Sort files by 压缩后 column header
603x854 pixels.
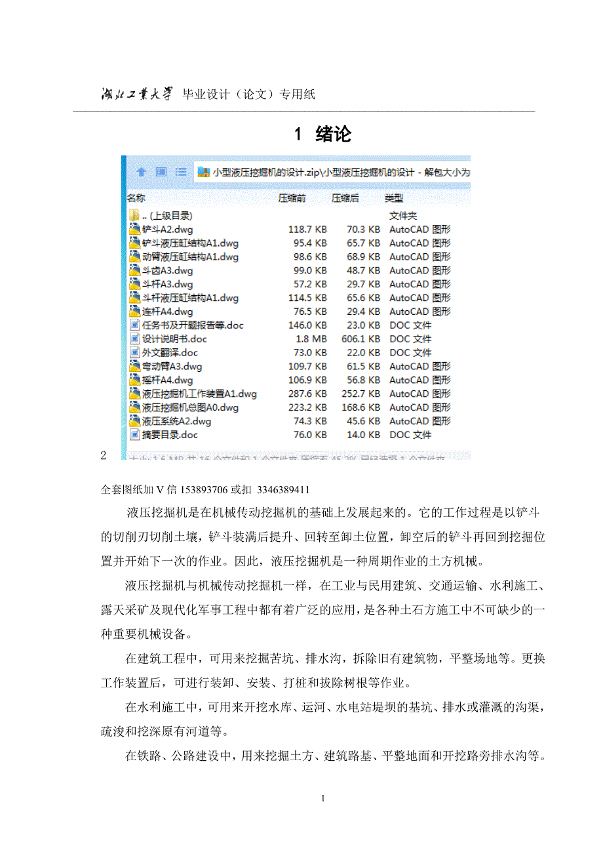(x=345, y=198)
